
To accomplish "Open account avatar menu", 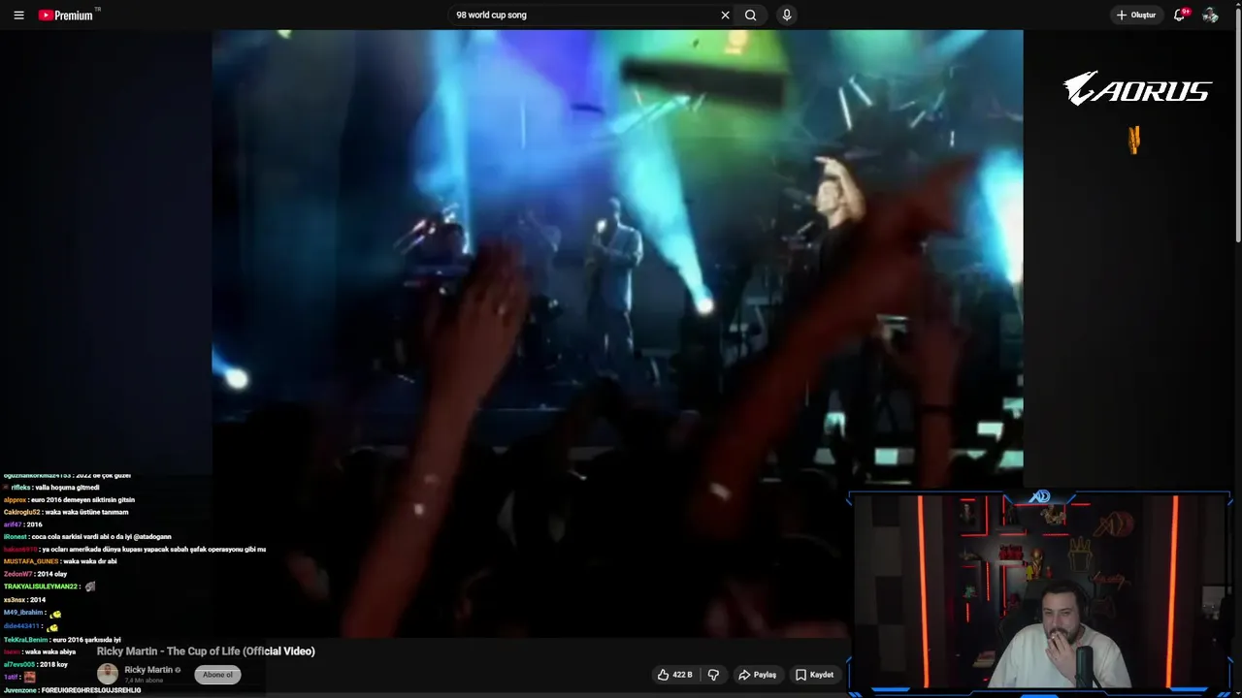I will coord(1210,16).
